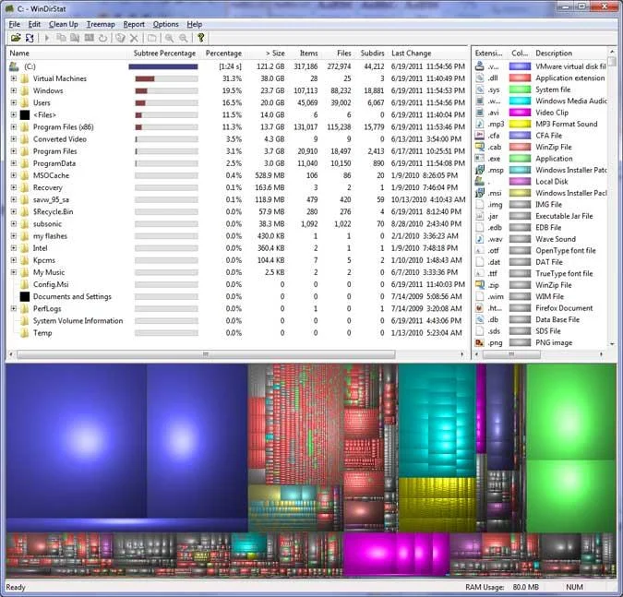The height and width of the screenshot is (597, 623).
Task: Click the Refresh All toolbar icon
Action: [x=30, y=38]
